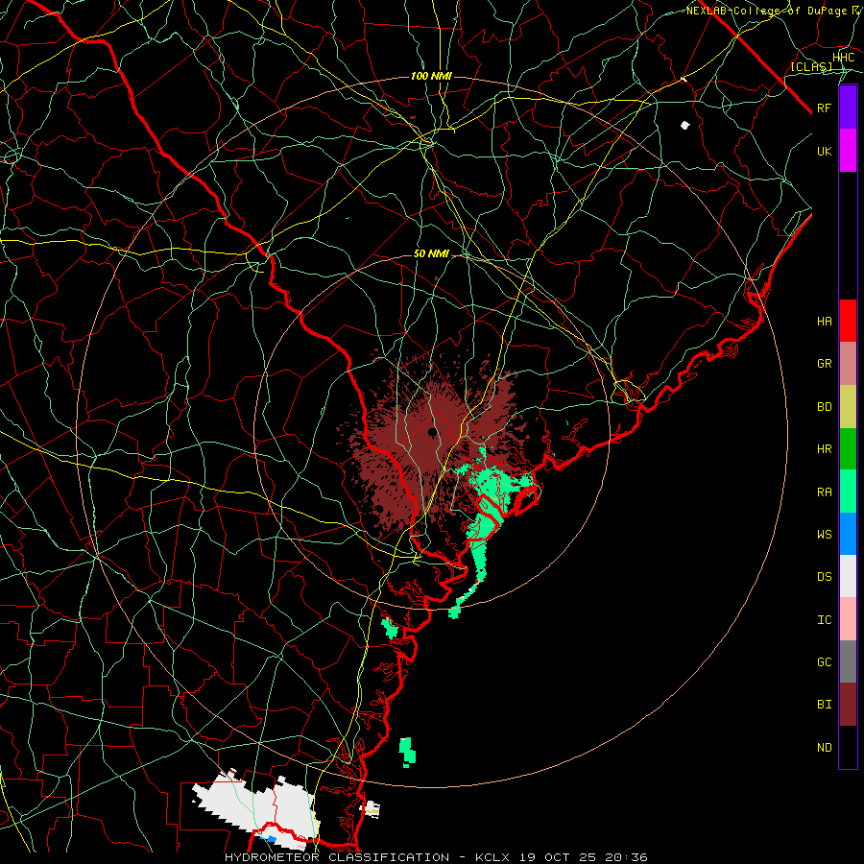
Task: Click the WS legend label
Action: coord(825,535)
